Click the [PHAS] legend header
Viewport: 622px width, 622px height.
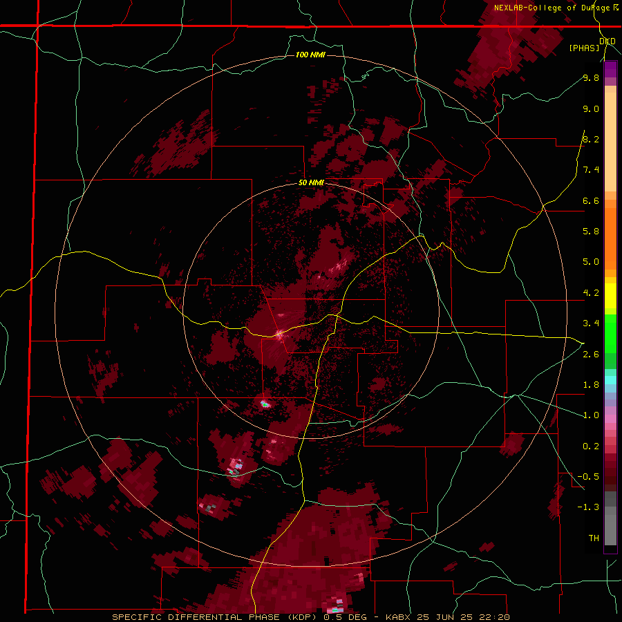(x=584, y=48)
